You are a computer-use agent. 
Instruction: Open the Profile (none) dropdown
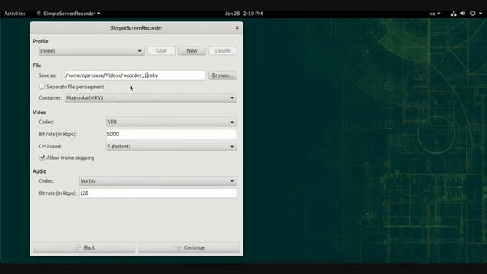91,51
